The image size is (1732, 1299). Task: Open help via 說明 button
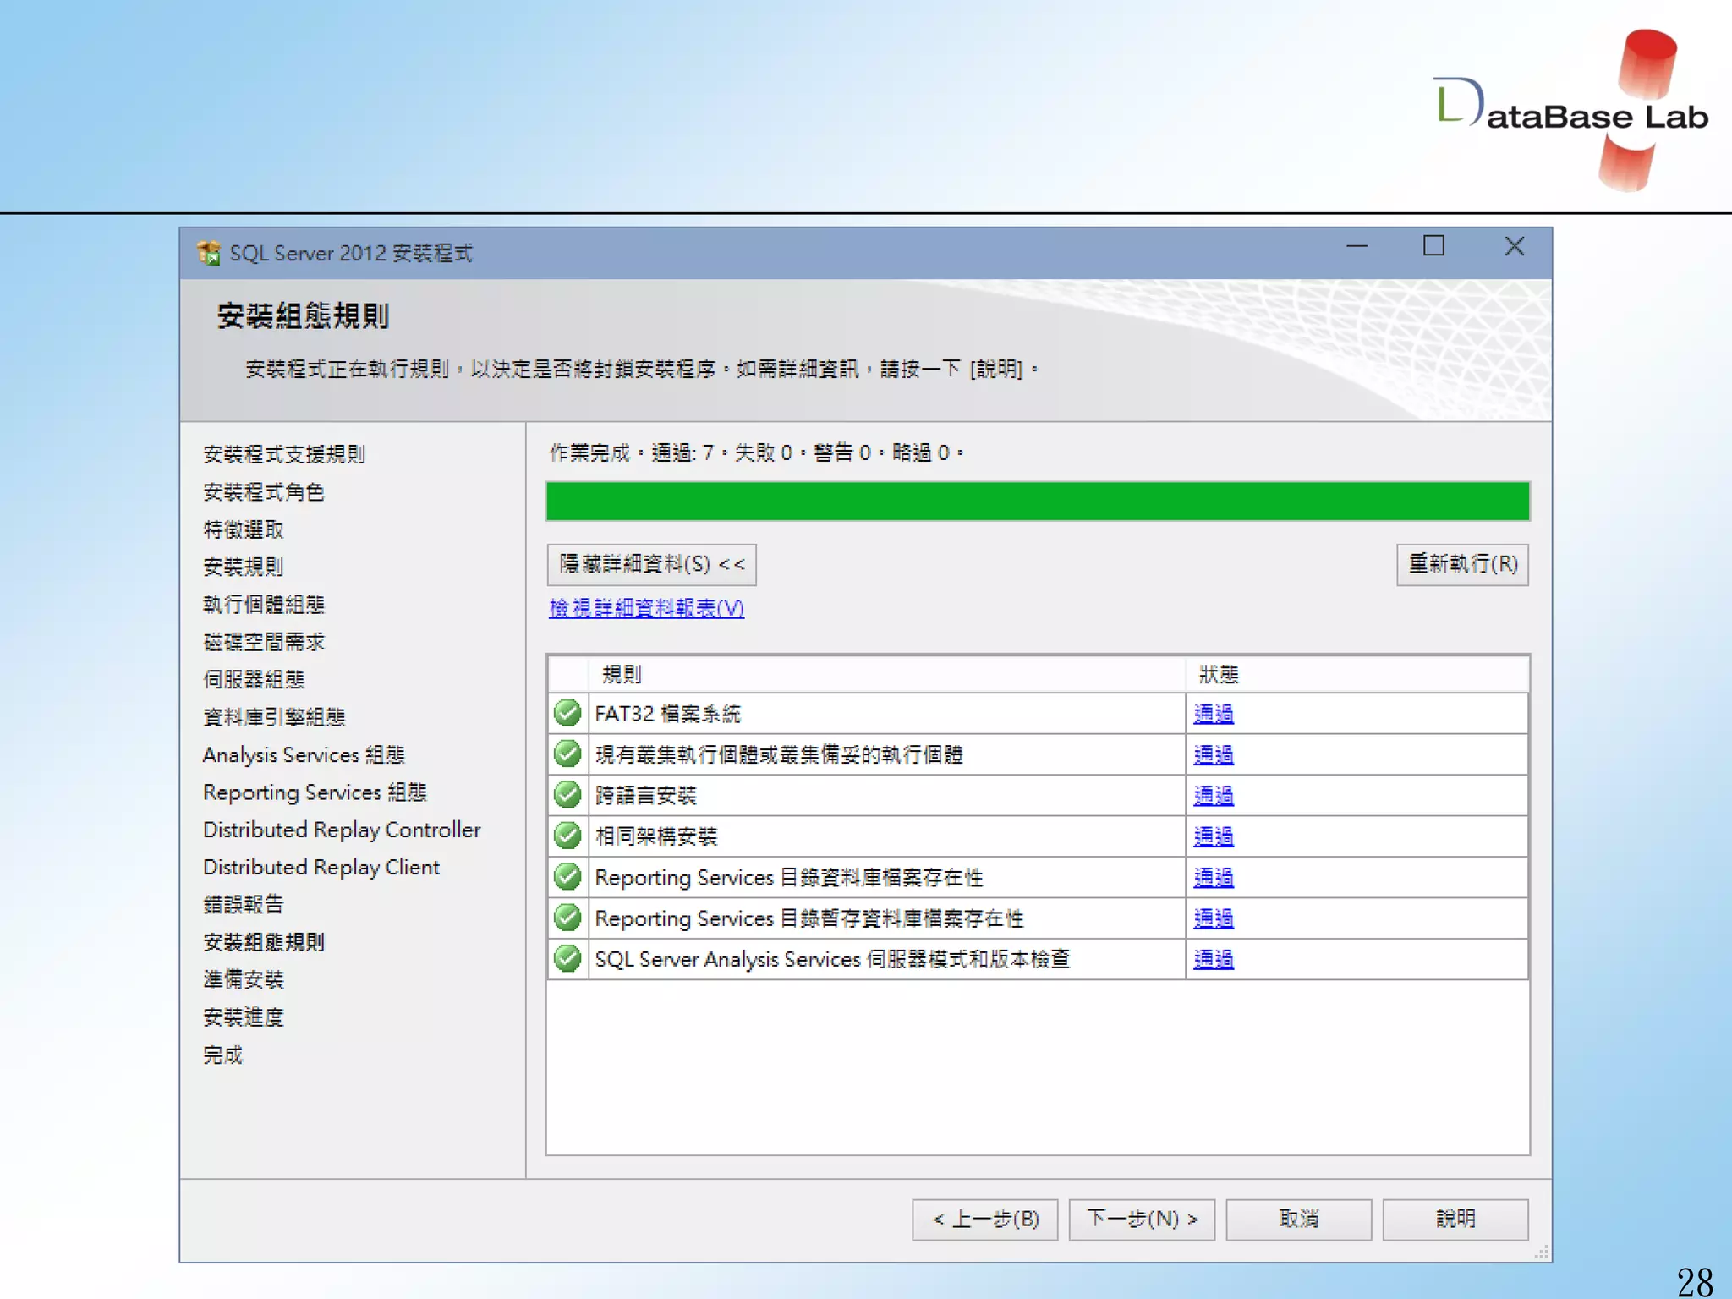(1455, 1219)
